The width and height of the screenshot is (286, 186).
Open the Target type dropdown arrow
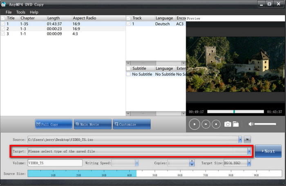click(x=249, y=151)
